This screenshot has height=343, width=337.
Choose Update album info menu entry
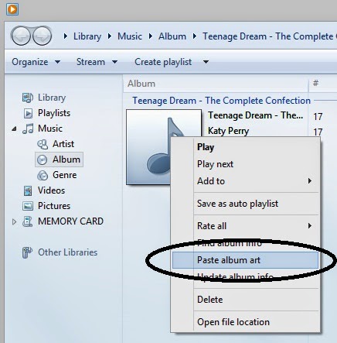pyautogui.click(x=245, y=277)
